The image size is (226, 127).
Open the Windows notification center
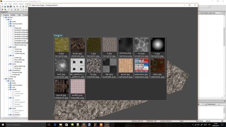pos(222,125)
